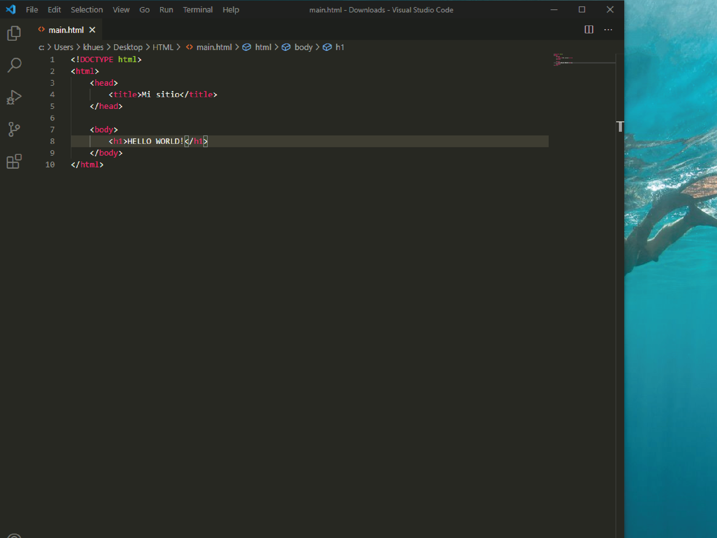
Task: Open the More Actions ellipsis menu
Action: [608, 30]
